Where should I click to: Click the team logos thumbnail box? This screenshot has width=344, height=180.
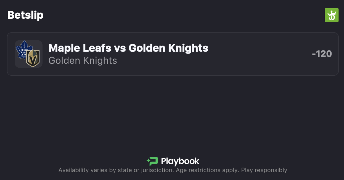[28, 54]
